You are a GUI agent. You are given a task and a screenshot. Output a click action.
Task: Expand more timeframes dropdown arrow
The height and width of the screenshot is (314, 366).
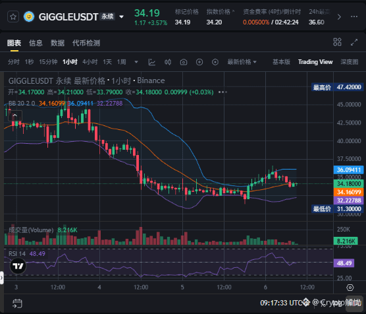tap(136, 62)
